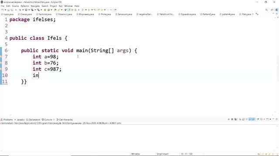This screenshot has height=156, width=279.
Task: Open the New dropdown arrow in toolbar
Action: pyautogui.click(x=5, y=10)
